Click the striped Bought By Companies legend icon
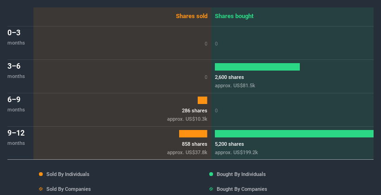Screen dimensions: 381x195 (x=211, y=189)
